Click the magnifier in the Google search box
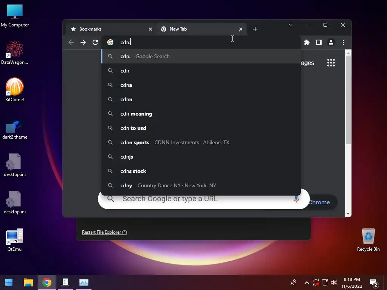 pos(111,199)
